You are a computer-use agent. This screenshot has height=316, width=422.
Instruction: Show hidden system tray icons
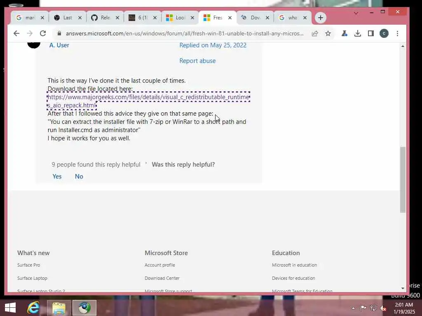[353, 308]
